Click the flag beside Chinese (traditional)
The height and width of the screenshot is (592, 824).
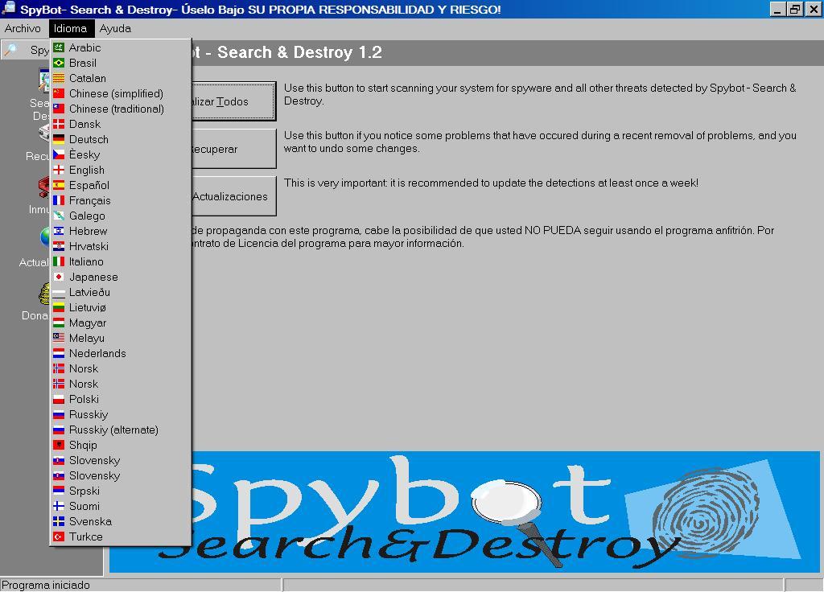pyautogui.click(x=59, y=109)
